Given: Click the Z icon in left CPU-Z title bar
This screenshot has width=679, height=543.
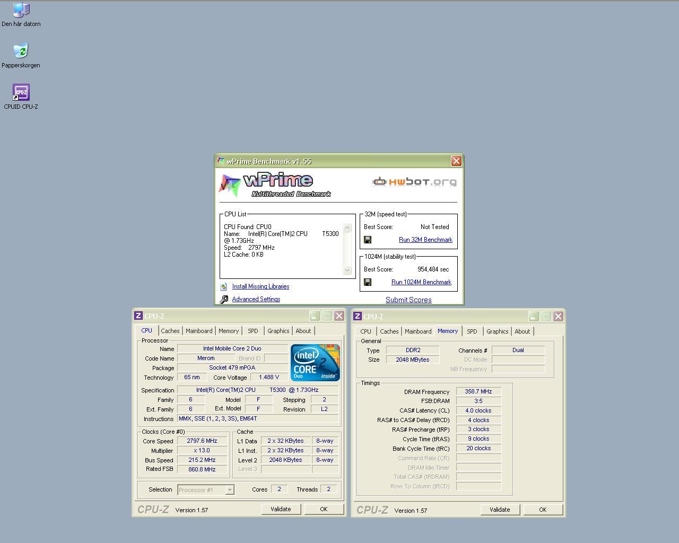Looking at the screenshot, I should 138,316.
